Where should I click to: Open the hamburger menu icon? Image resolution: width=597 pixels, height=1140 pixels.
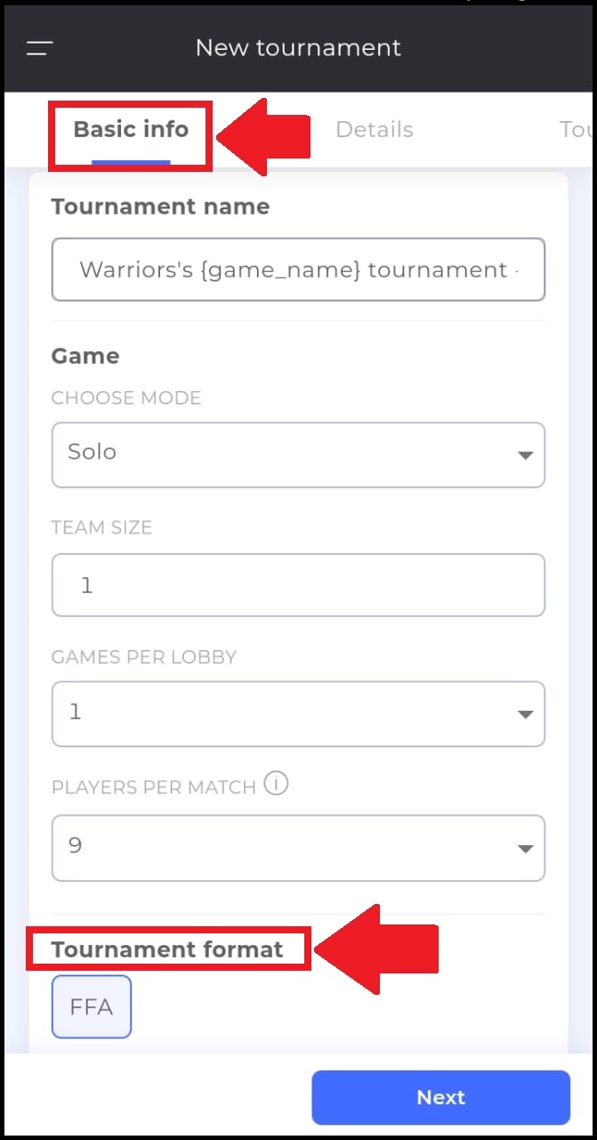[x=40, y=48]
